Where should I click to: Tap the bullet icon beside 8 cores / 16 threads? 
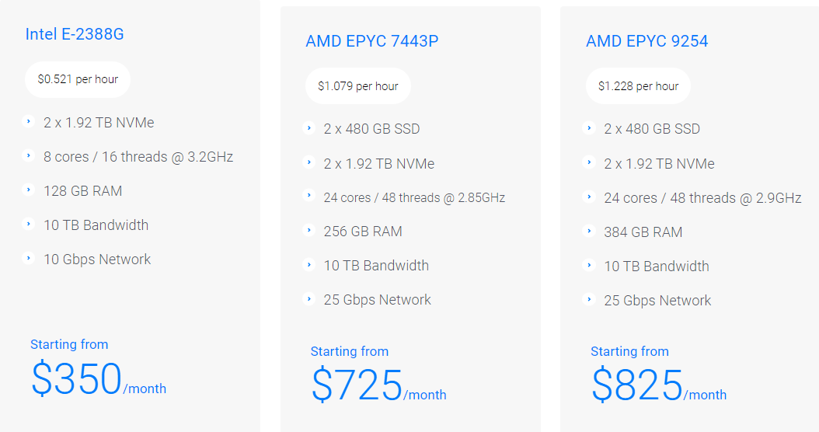(29, 156)
